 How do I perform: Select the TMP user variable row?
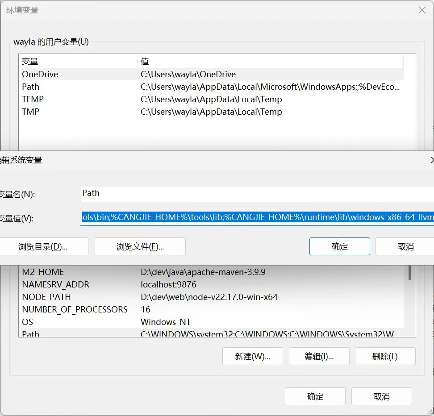(x=212, y=112)
